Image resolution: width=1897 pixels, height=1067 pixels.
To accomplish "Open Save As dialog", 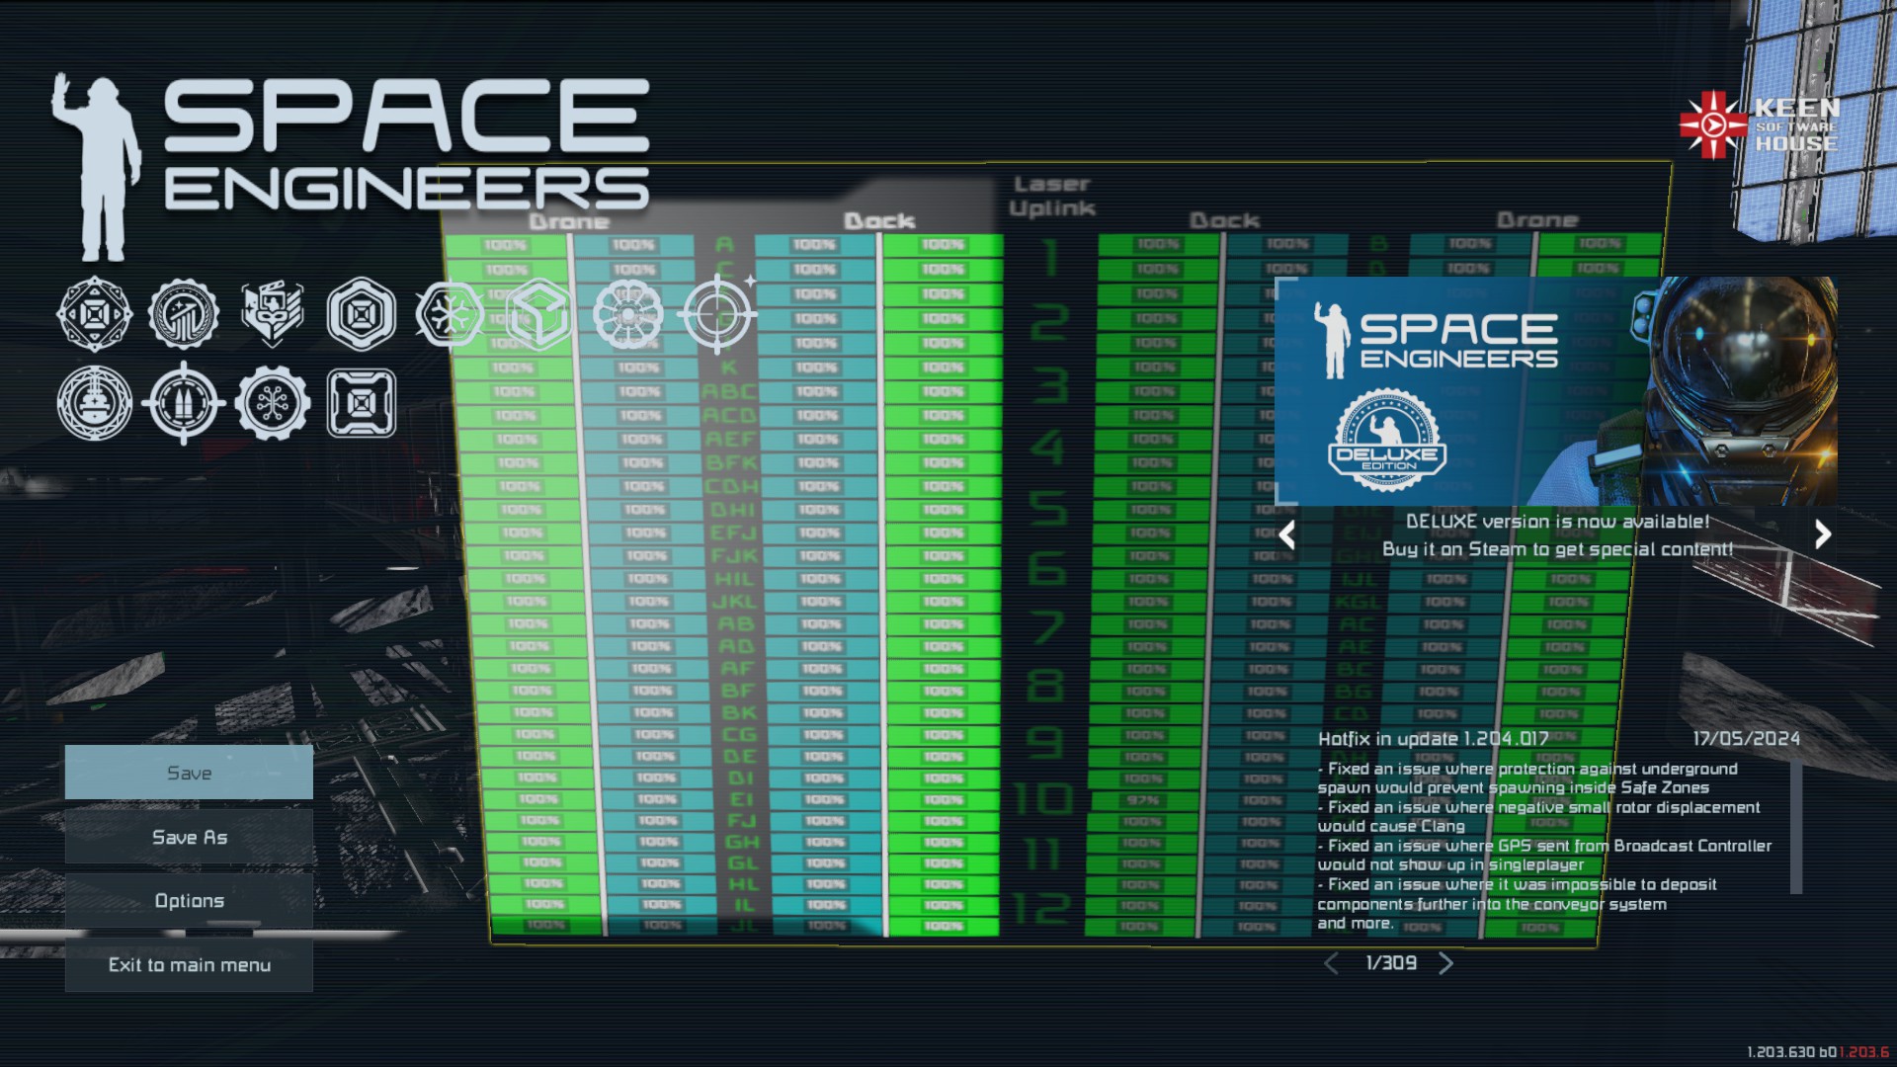I will coord(189,837).
